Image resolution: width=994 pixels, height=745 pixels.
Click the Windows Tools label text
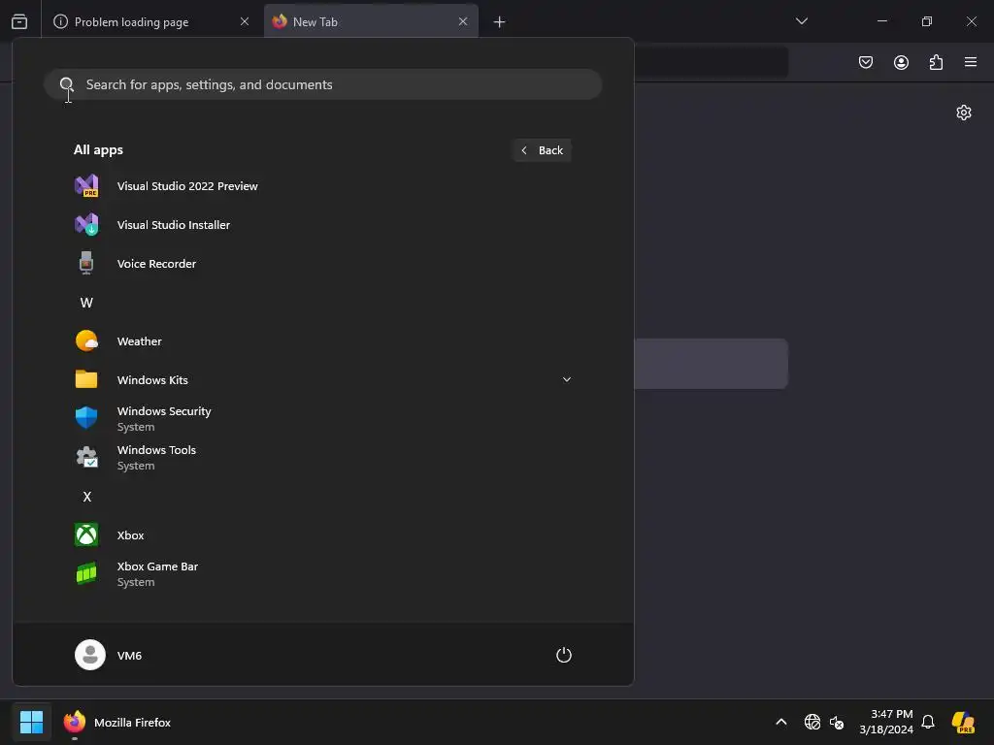(x=156, y=450)
